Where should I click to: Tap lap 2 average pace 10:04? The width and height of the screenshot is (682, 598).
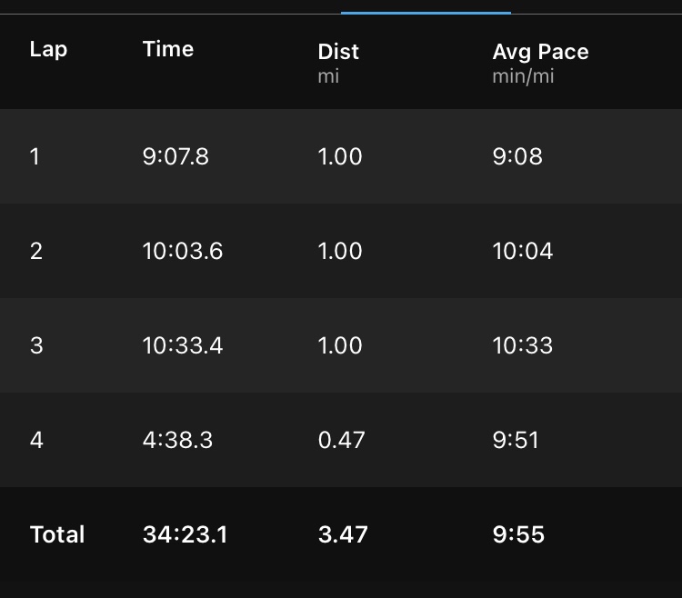[x=523, y=251]
